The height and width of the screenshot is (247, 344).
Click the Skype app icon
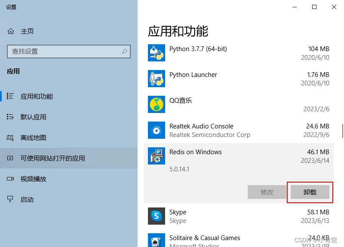(x=157, y=216)
